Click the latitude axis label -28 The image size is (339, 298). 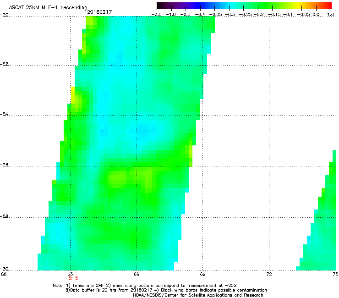click(x=4, y=216)
